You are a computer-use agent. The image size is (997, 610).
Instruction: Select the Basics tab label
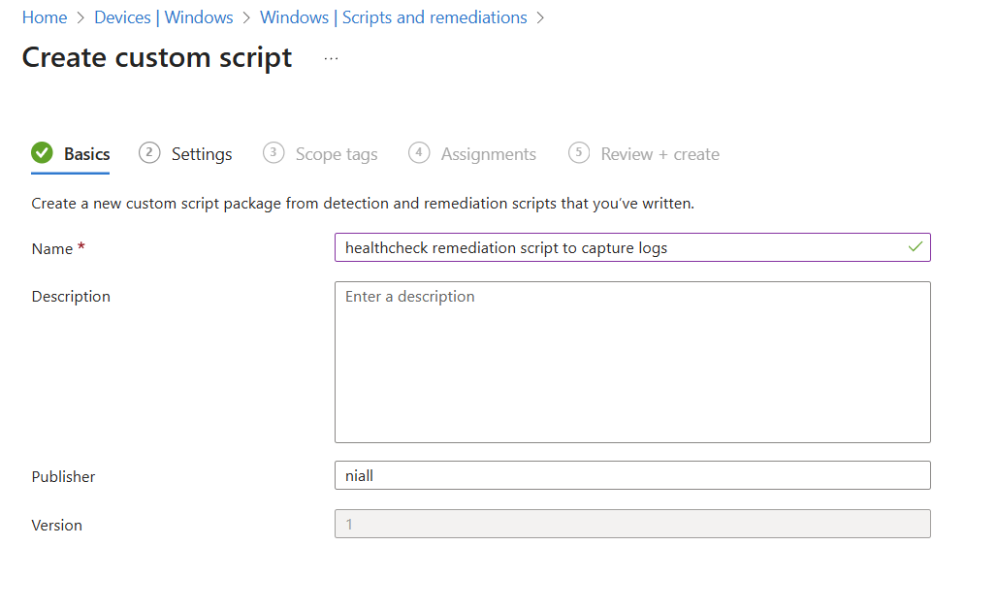coord(86,154)
